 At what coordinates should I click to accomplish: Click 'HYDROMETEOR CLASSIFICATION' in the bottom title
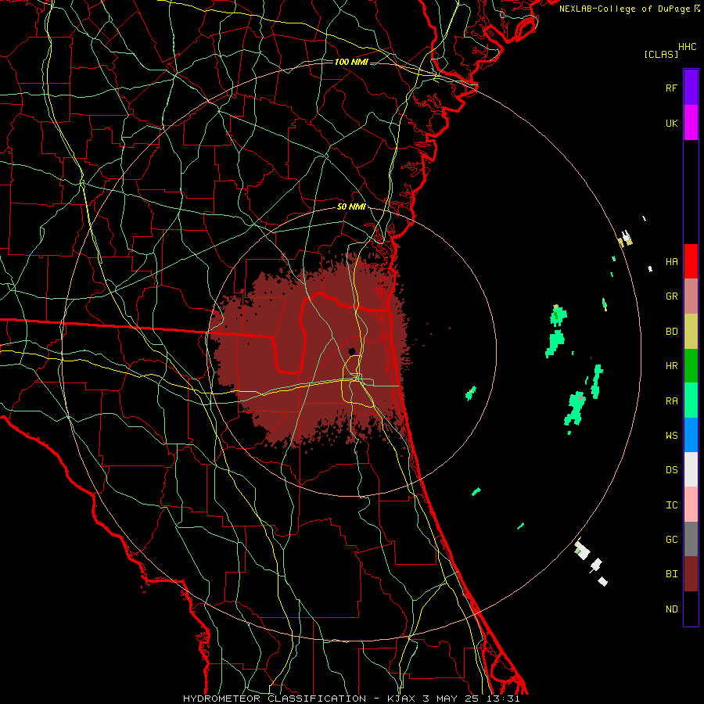coord(275,699)
